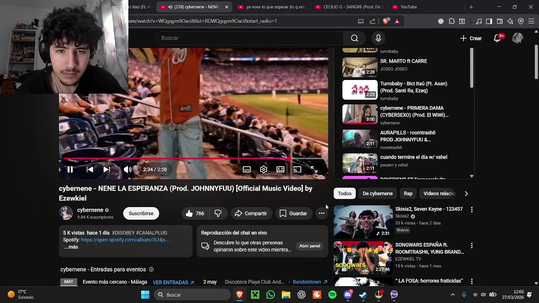This screenshot has width=539, height=303.
Task: Cast video to a TV
Action: coord(297,170)
